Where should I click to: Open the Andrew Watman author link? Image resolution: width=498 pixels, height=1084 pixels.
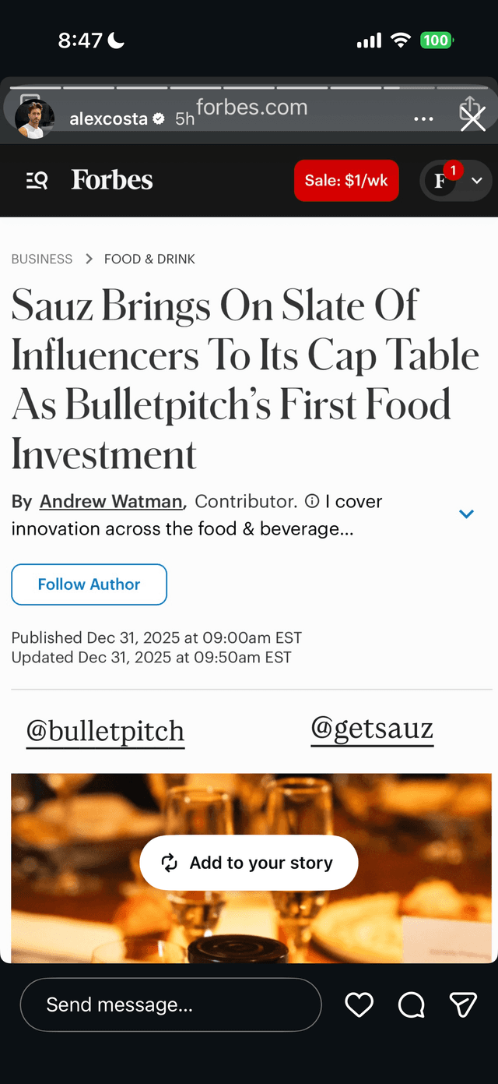110,501
